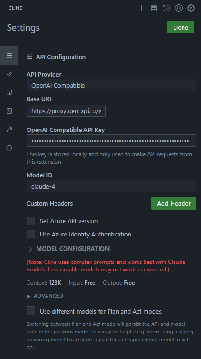The image size is (201, 359).
Task: Open task History icon
Action: 166,8
